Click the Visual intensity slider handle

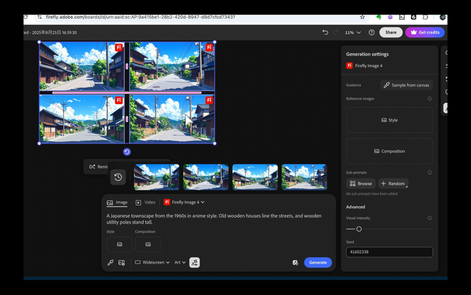pyautogui.click(x=359, y=229)
